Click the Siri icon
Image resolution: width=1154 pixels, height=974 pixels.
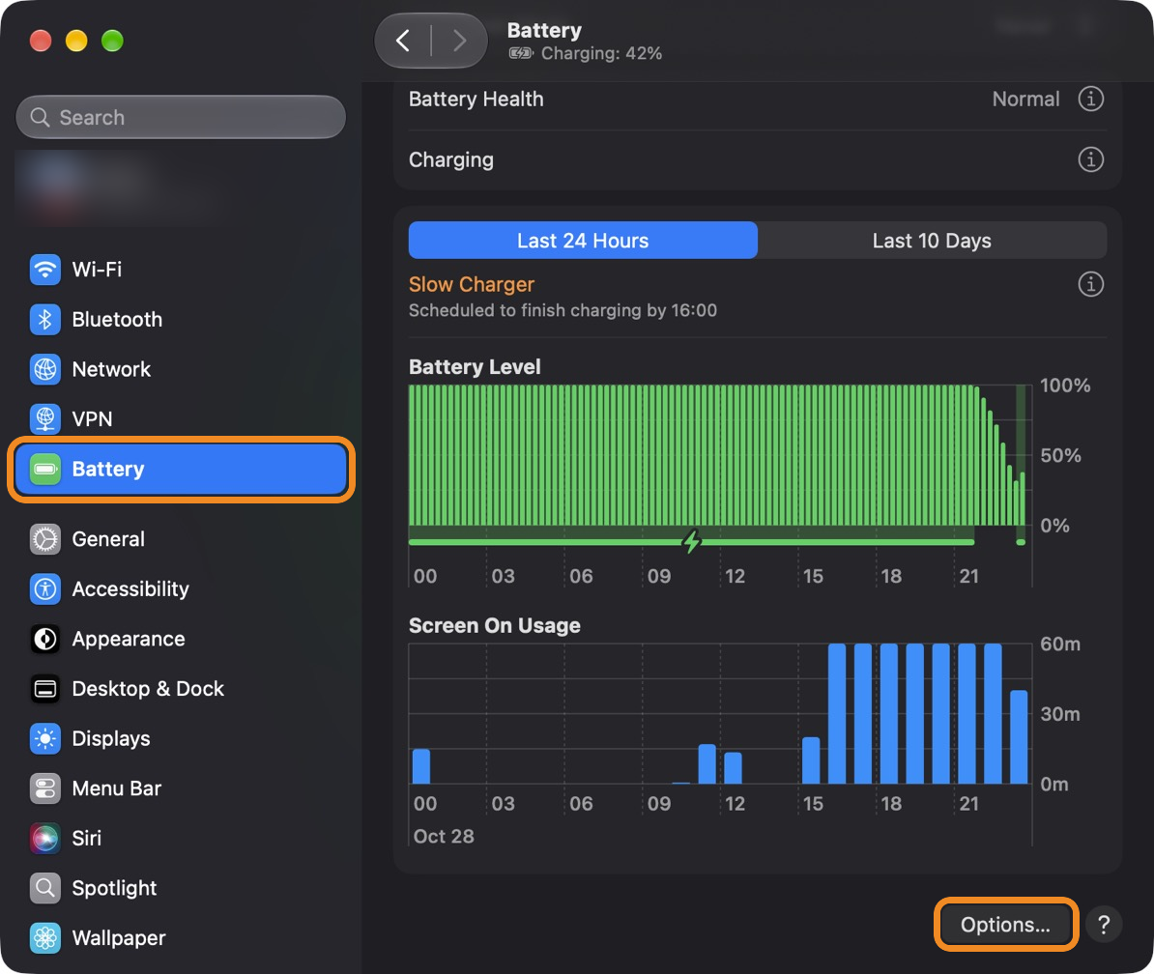pyautogui.click(x=44, y=839)
